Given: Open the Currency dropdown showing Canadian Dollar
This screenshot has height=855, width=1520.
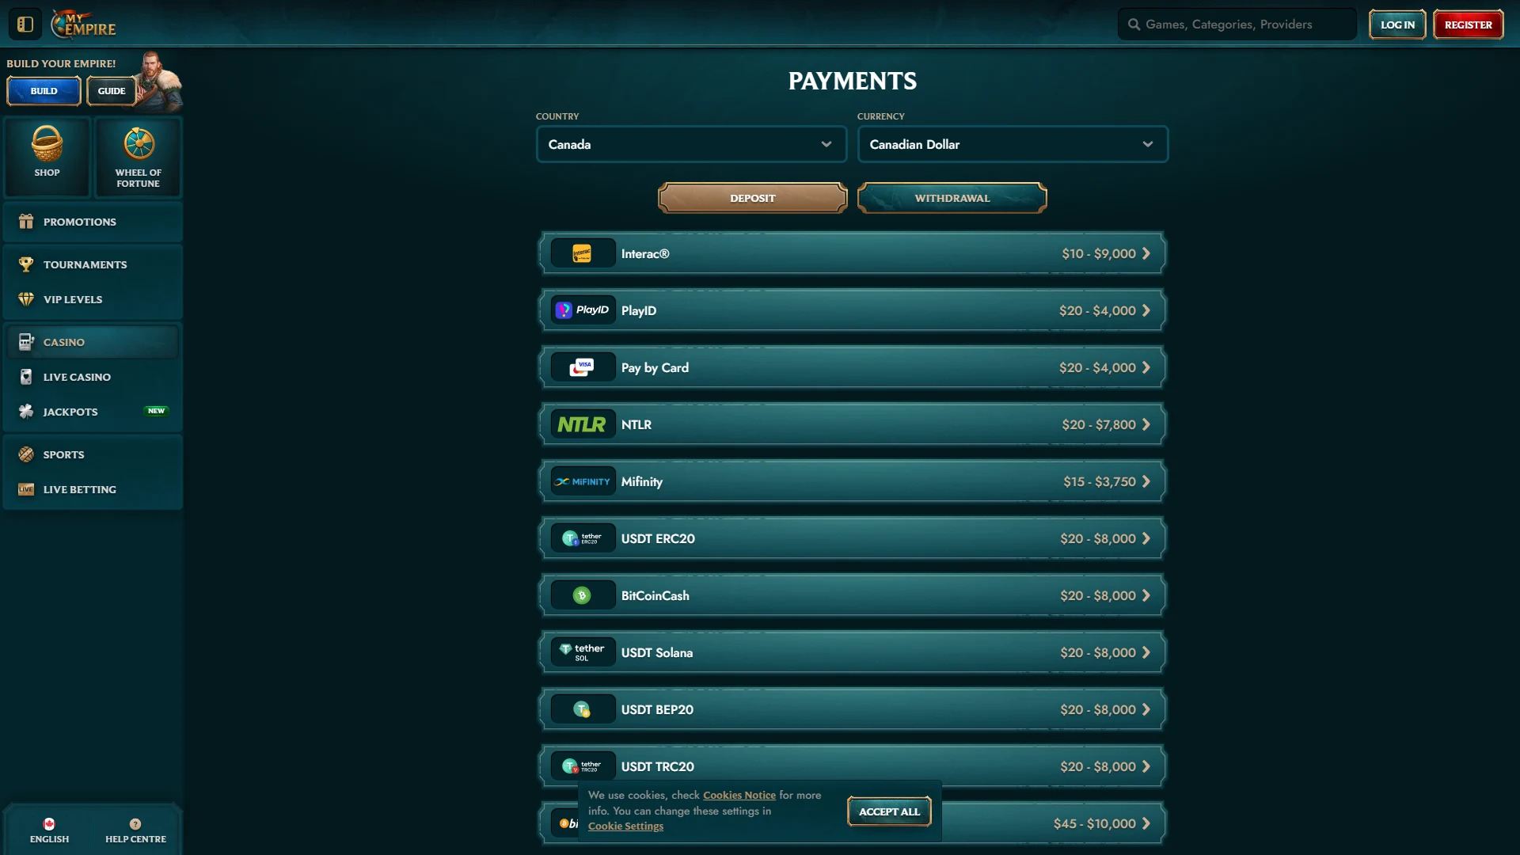Looking at the screenshot, I should click(1013, 144).
